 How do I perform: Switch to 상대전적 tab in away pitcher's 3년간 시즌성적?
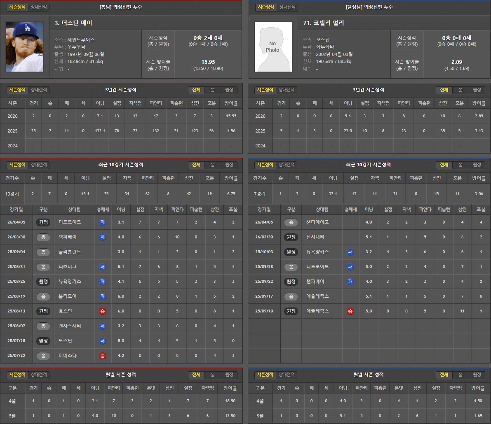click(x=287, y=90)
